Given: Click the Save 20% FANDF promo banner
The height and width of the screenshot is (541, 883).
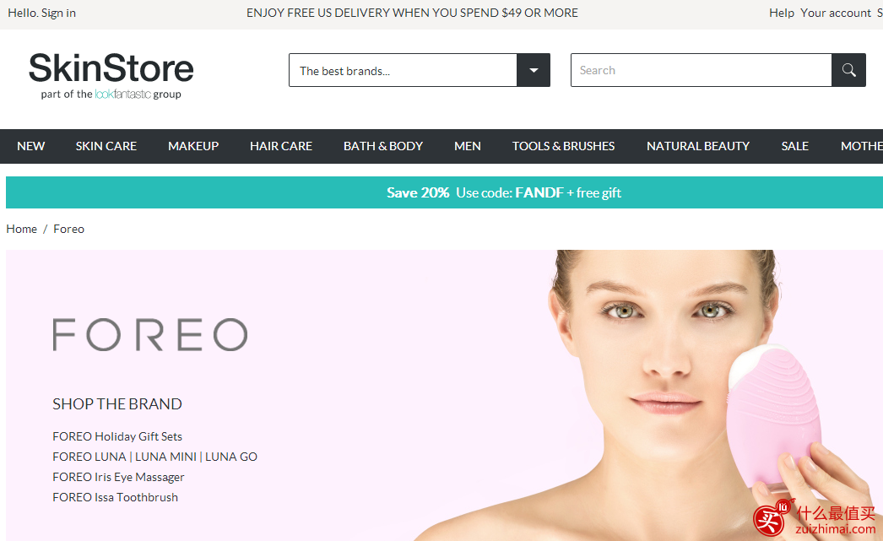Looking at the screenshot, I should (x=444, y=192).
